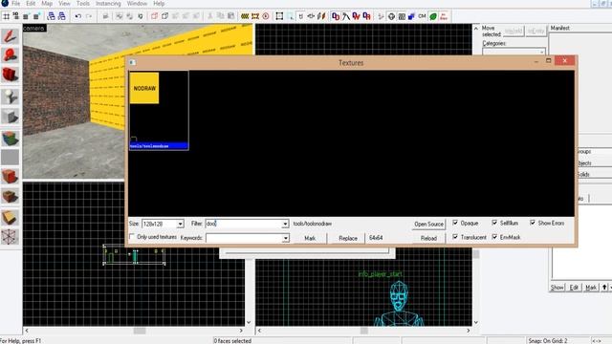The image size is (612, 344).
Task: Click the hide selected objects toolbar icon
Action: pyautogui.click(x=155, y=16)
